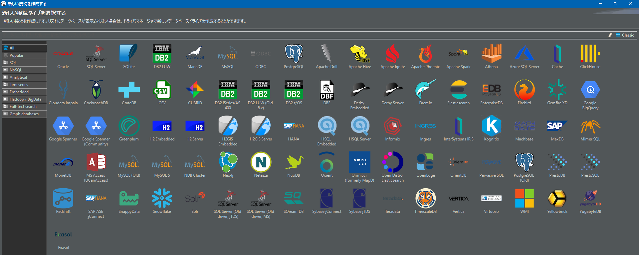Image resolution: width=639 pixels, height=255 pixels.
Task: Pick the MariaDB connection icon
Action: 195,54
